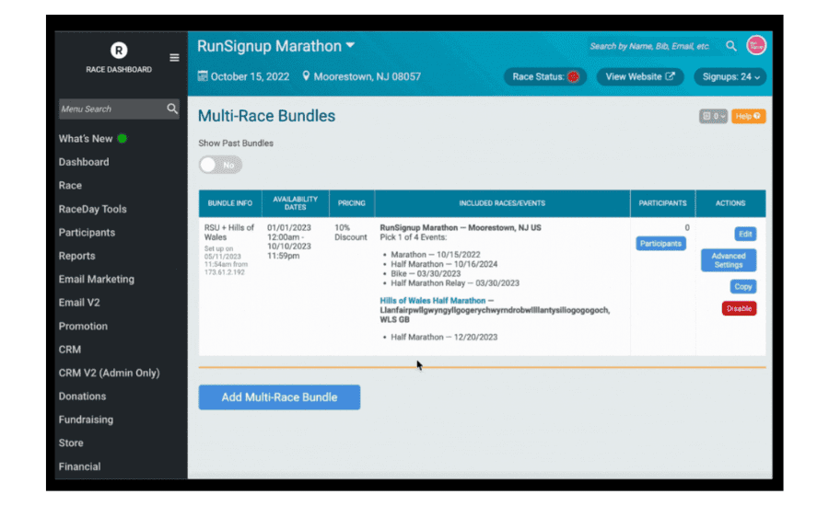The image size is (829, 506).
Task: Click the Half Marathon — 12/20/2023 entry
Action: [x=444, y=337]
